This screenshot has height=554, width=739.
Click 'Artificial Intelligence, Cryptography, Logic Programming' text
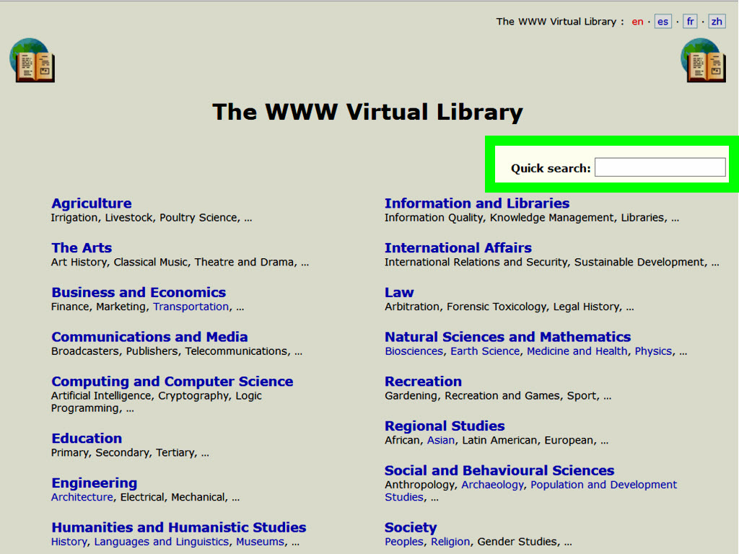(156, 402)
